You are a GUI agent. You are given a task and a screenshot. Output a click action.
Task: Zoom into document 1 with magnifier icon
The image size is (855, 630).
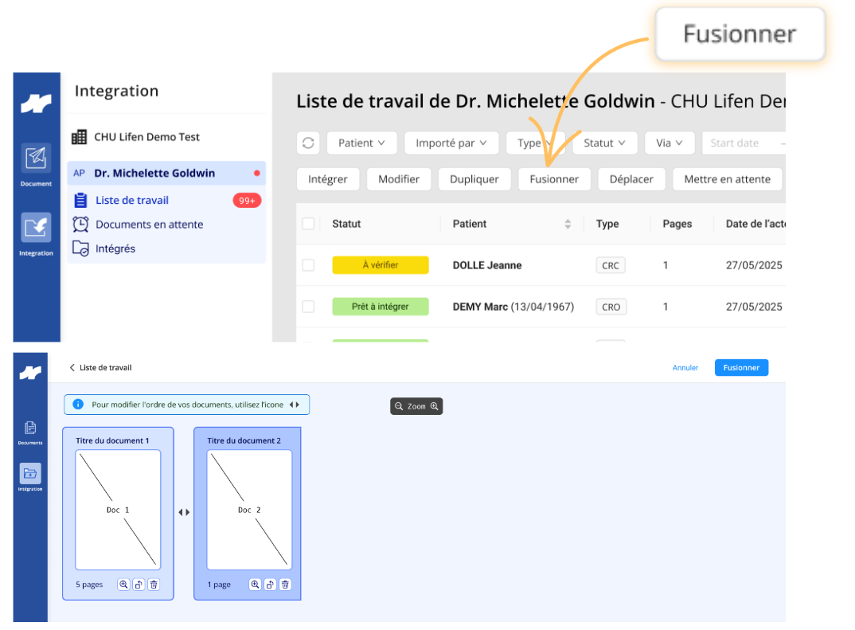coord(123,584)
